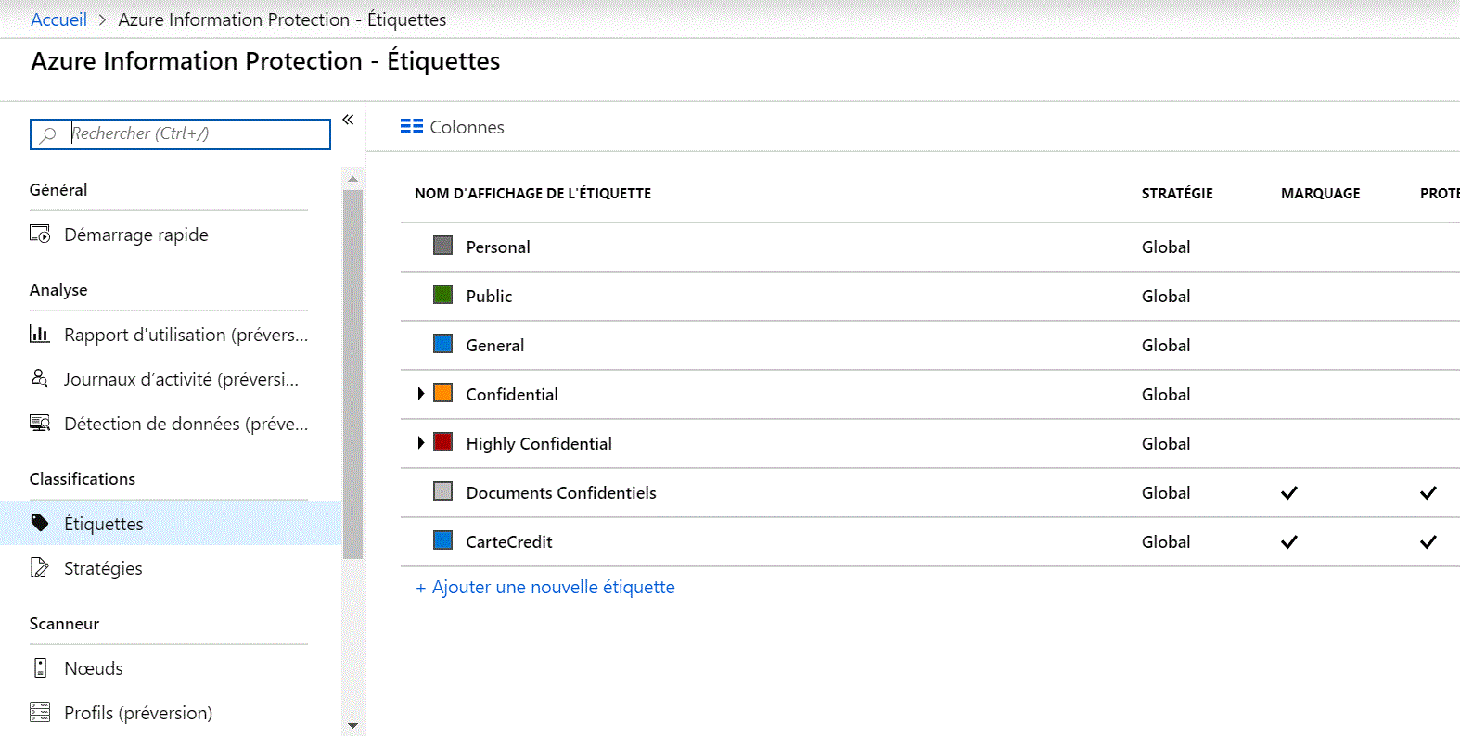The width and height of the screenshot is (1460, 736).
Task: Click the Étiquettes tag icon
Action: (40, 523)
